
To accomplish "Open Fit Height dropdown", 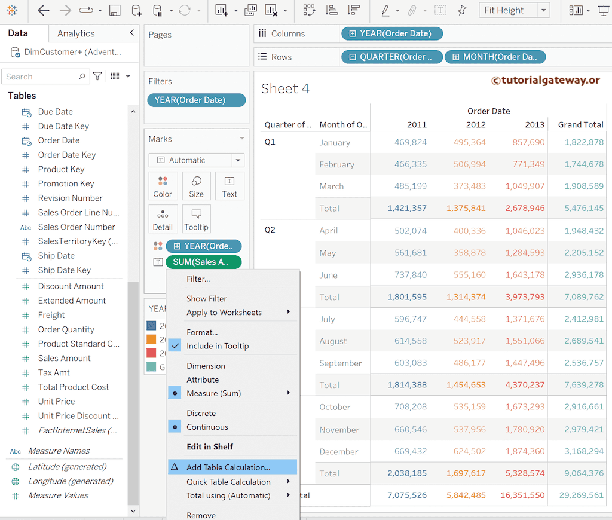I will pos(543,10).
